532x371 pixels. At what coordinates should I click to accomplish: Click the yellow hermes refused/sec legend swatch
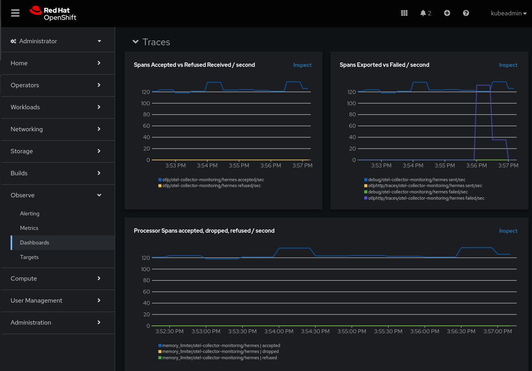click(160, 186)
